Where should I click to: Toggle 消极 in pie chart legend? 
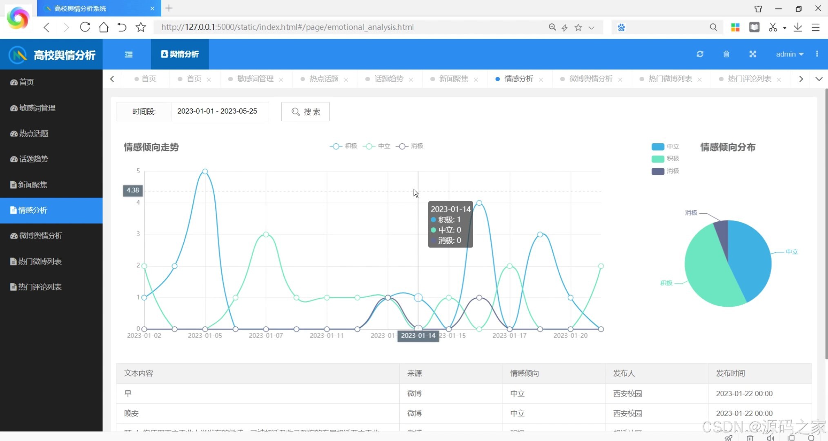665,171
